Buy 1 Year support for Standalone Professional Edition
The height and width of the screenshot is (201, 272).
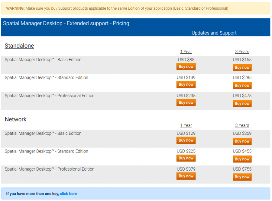click(x=186, y=102)
